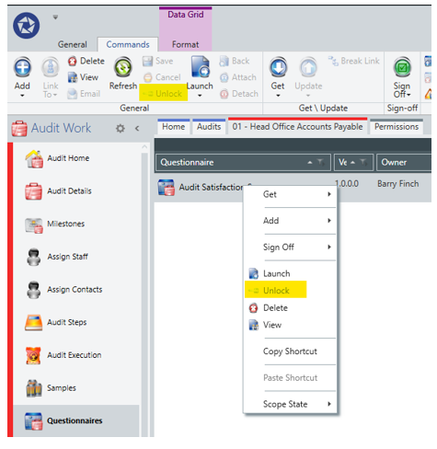Click the green Sign Off icon
The height and width of the screenshot is (449, 437).
point(402,67)
